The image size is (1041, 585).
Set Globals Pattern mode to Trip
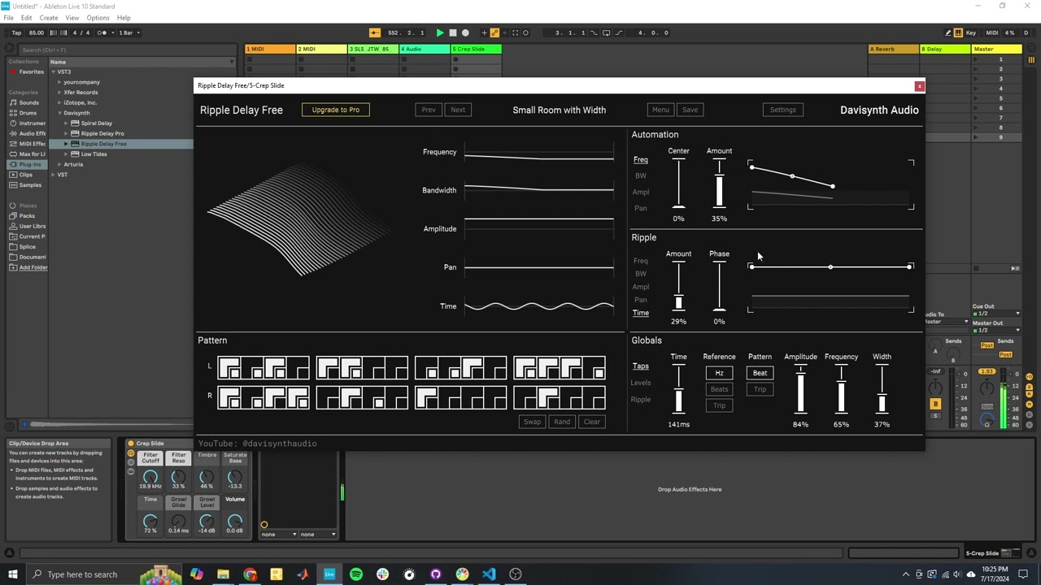point(760,389)
